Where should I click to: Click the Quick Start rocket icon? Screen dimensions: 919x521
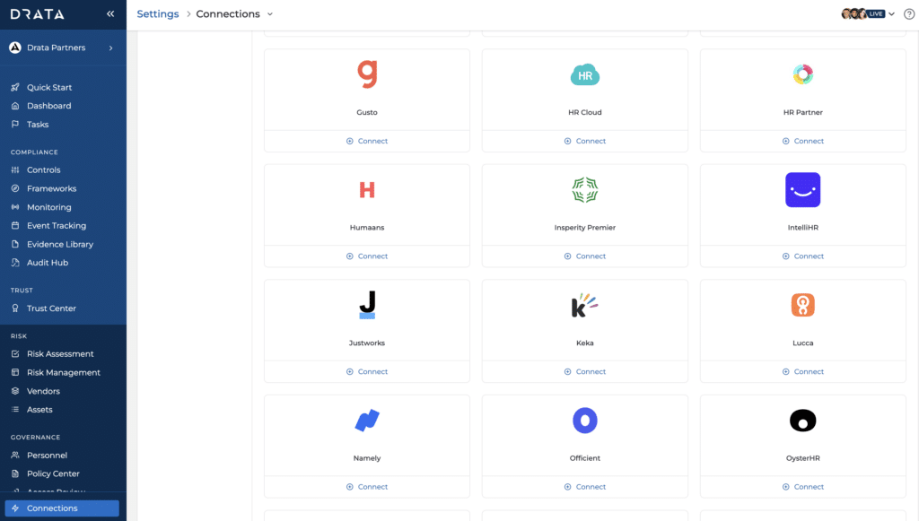15,87
